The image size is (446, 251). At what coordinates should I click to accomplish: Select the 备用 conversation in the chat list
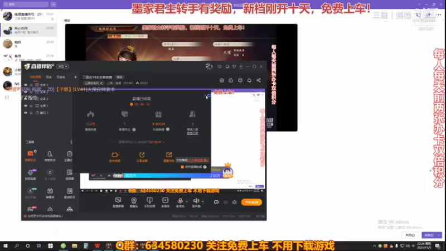28,57
